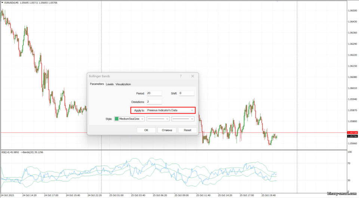This screenshot has height=198, width=359.
Task: Click the 1.06500 price scale value
Action: [x=352, y=10]
